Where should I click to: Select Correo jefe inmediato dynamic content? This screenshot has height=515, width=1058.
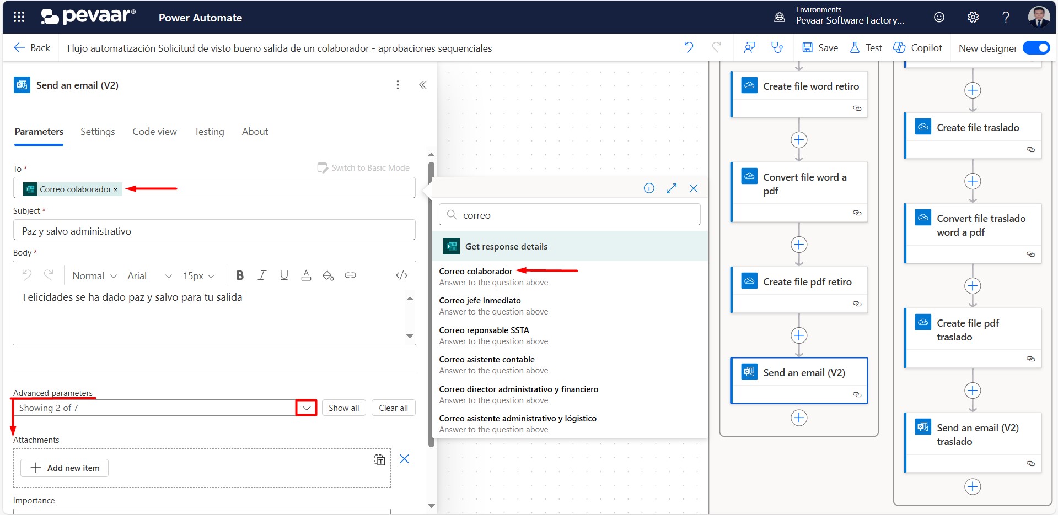pyautogui.click(x=480, y=301)
